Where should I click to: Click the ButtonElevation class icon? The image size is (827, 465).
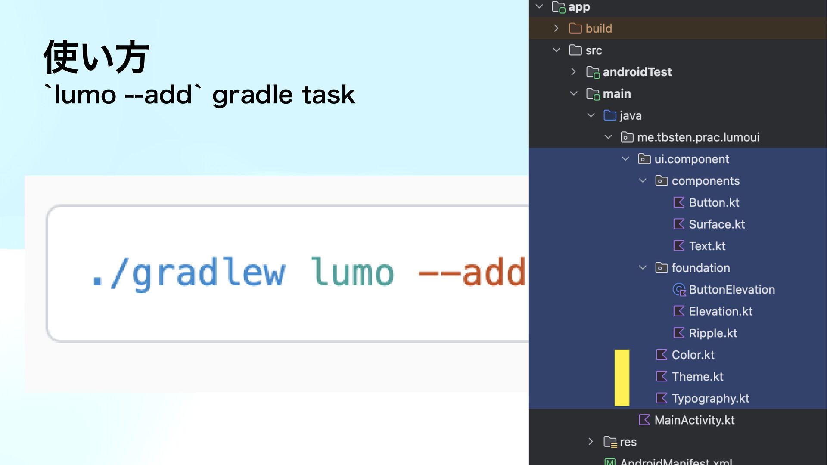click(x=679, y=290)
